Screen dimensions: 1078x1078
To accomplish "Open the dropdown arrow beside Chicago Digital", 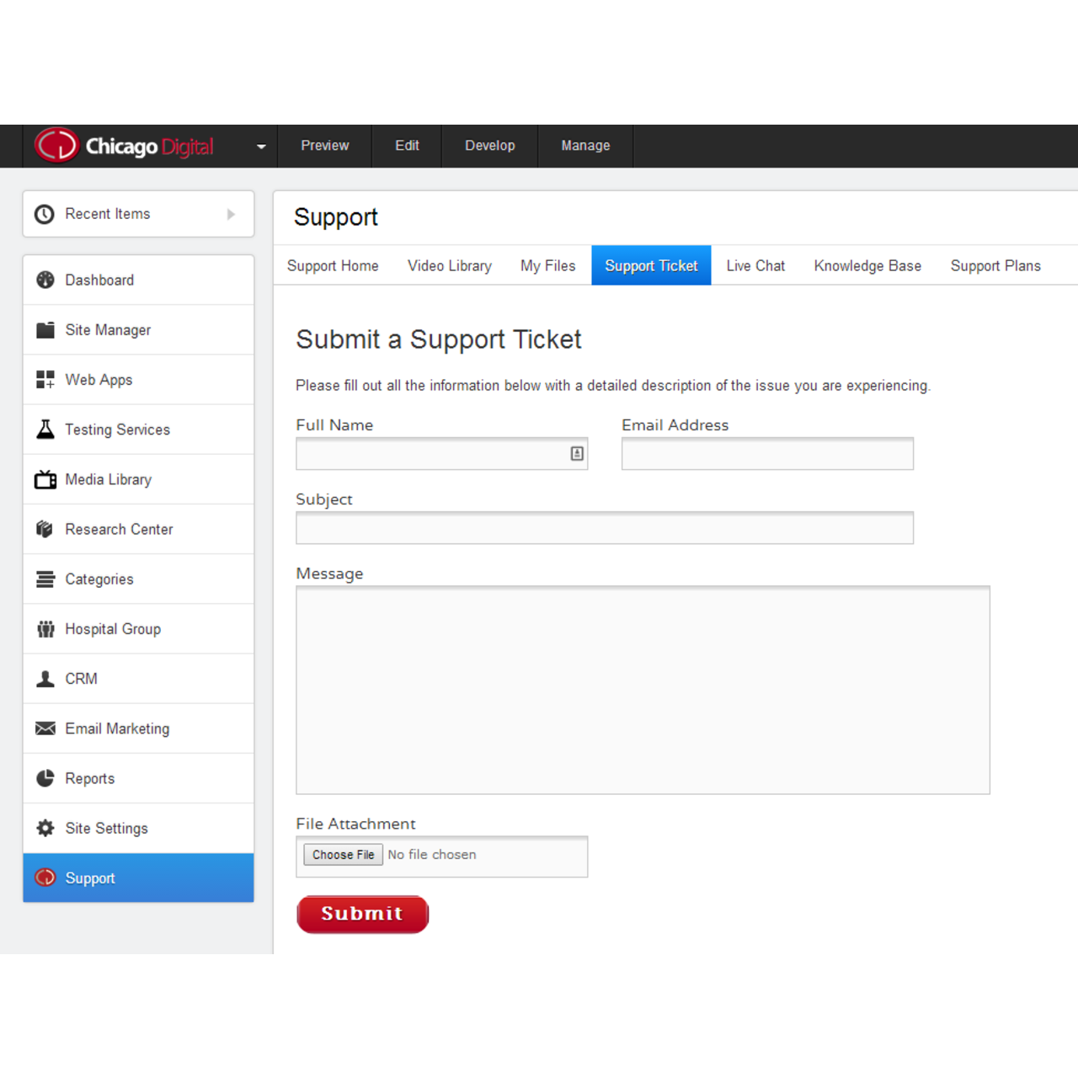I will tap(261, 146).
